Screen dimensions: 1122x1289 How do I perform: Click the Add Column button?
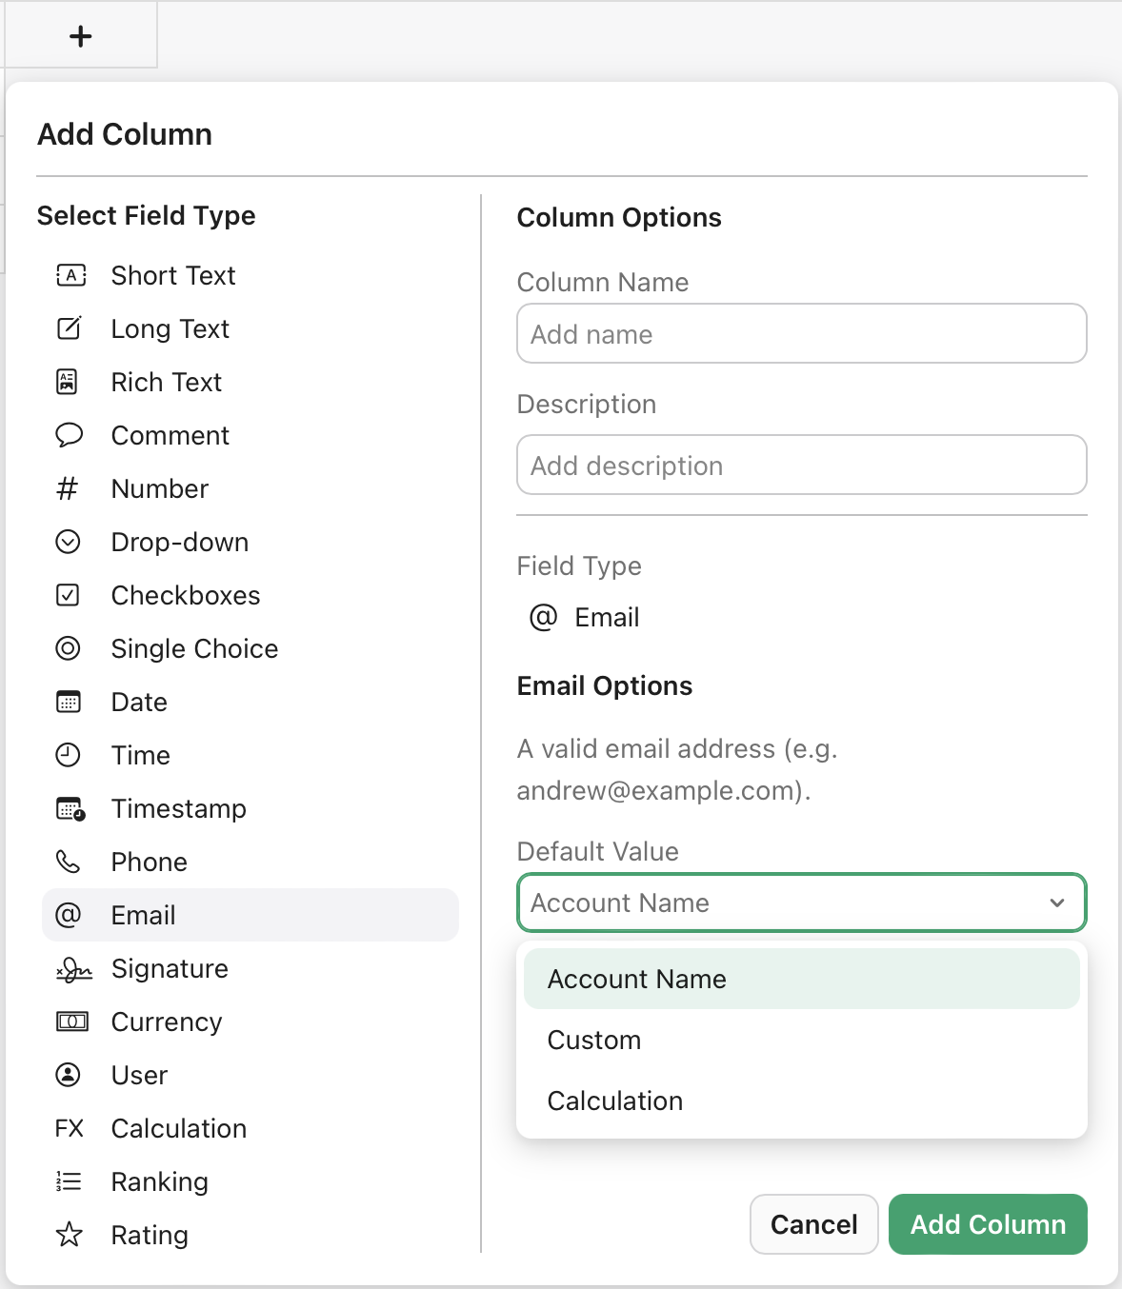[987, 1224]
